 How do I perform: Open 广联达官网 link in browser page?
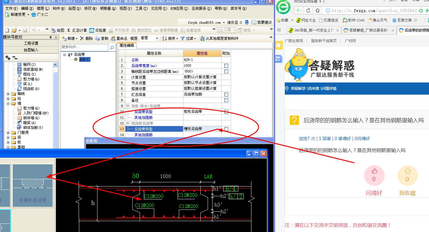pyautogui.click(x=294, y=41)
